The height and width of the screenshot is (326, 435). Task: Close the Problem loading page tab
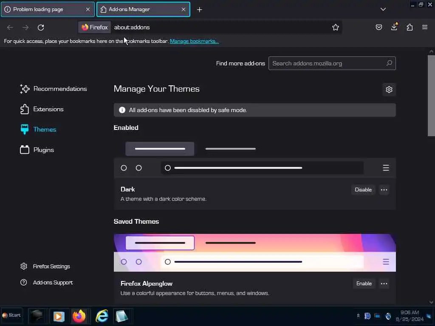pyautogui.click(x=88, y=9)
